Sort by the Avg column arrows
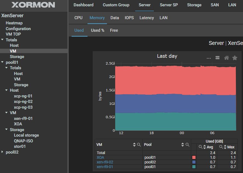Image resolution: width=243 pixels, height=173 pixels. (x=205, y=147)
